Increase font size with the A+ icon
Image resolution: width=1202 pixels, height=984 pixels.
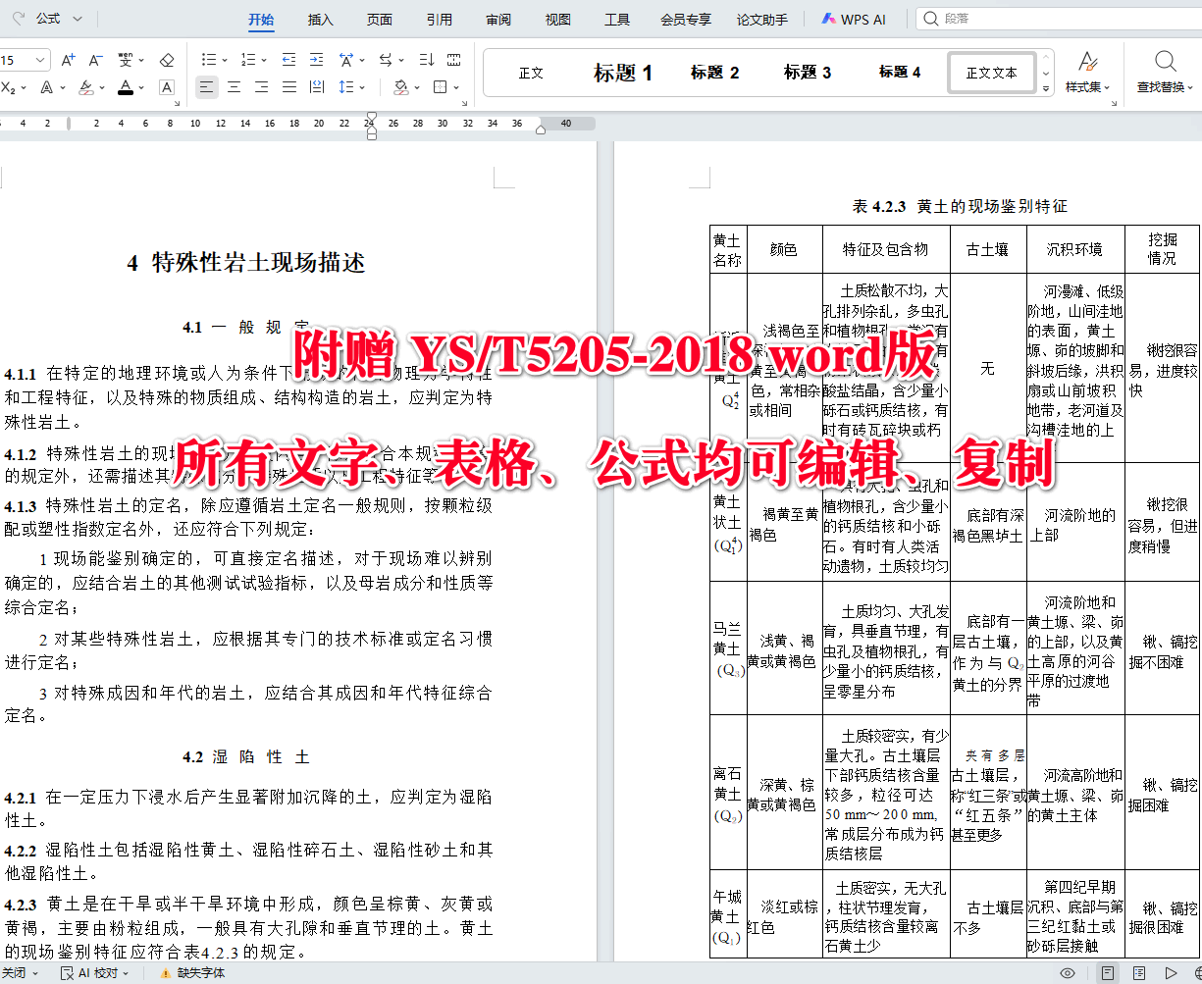coord(68,60)
